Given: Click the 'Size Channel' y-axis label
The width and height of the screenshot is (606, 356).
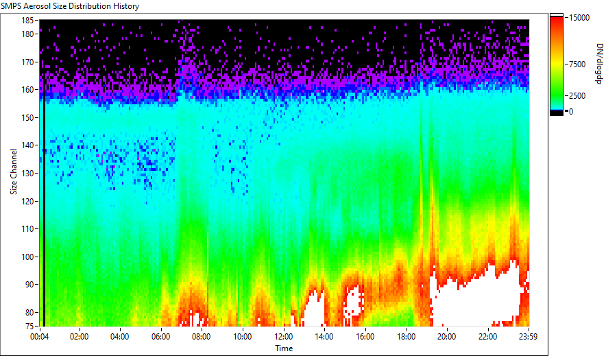Looking at the screenshot, I should [x=14, y=171].
